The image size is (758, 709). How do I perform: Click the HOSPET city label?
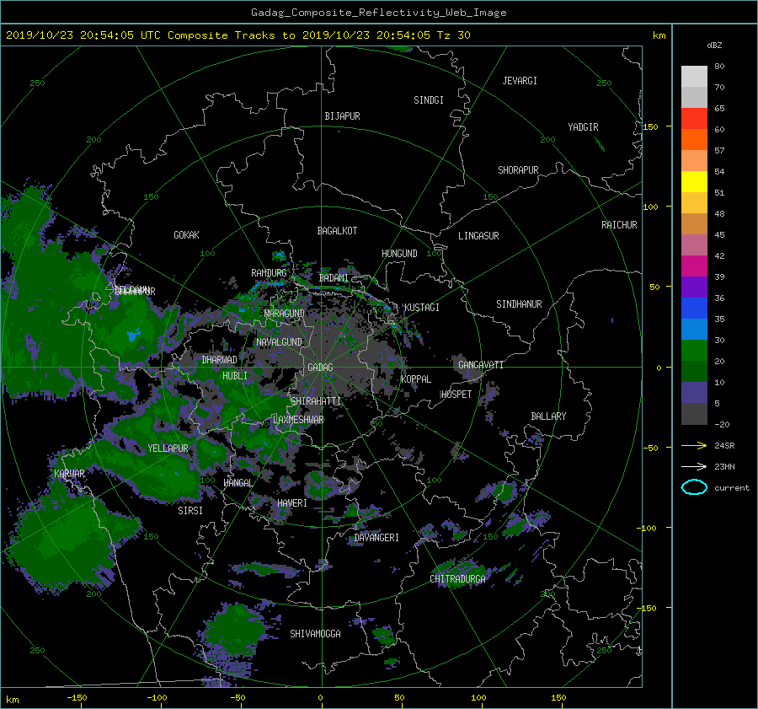click(456, 395)
